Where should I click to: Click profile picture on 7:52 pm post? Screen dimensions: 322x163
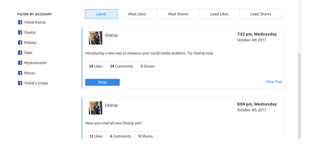coord(95,38)
